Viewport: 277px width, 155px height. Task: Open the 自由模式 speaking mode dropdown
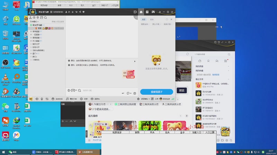click(34, 21)
